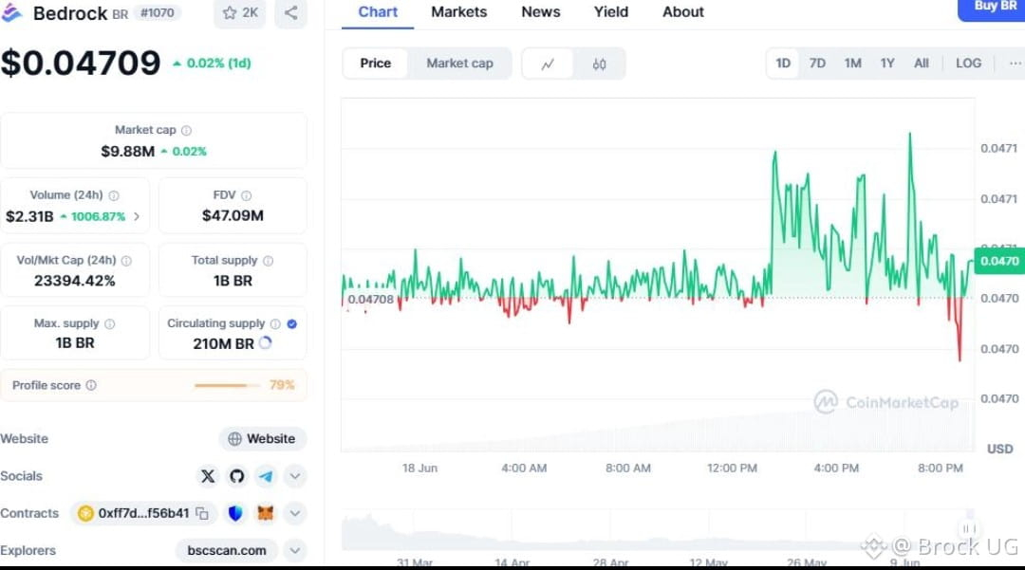The image size is (1025, 570).
Task: Open bscscan.com explorer link
Action: pyautogui.click(x=226, y=550)
